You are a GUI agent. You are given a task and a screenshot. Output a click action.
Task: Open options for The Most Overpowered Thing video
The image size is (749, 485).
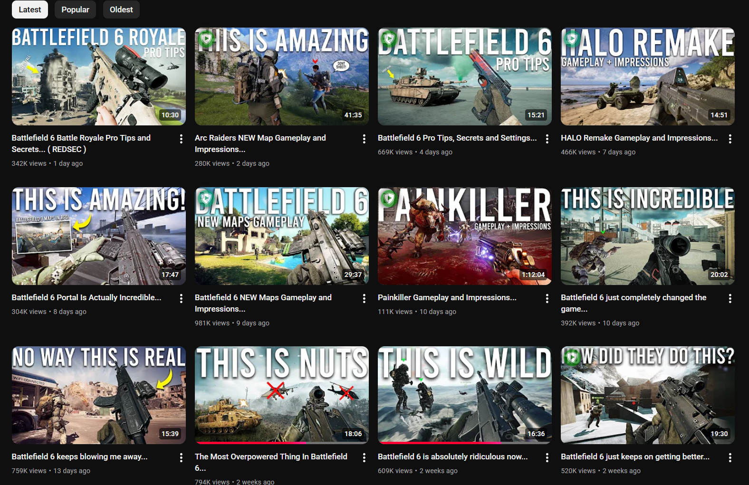tap(364, 457)
